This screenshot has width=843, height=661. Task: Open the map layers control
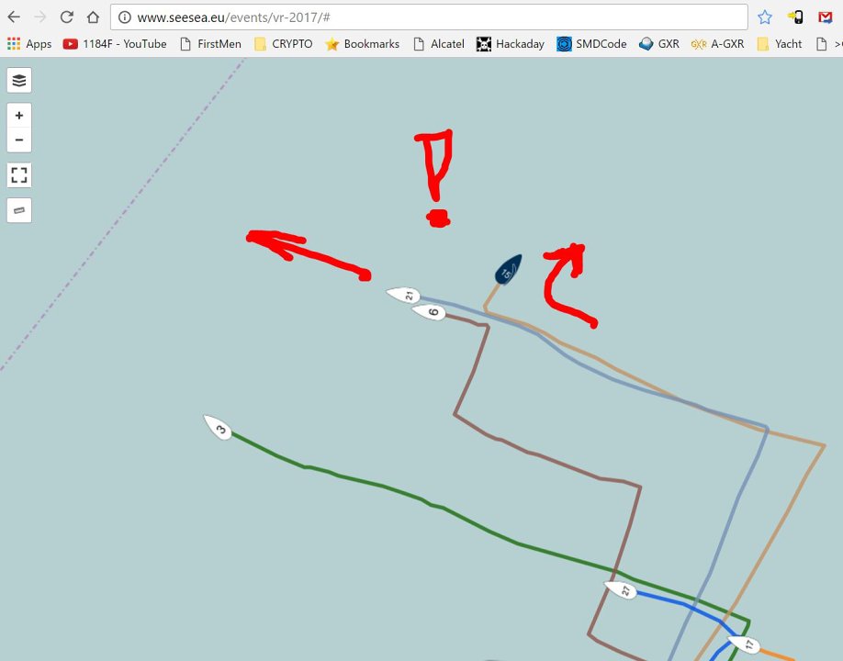(19, 81)
